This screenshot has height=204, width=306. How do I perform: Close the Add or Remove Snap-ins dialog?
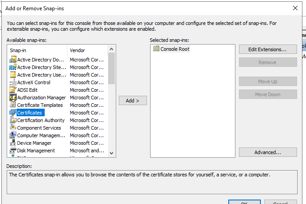point(295,8)
